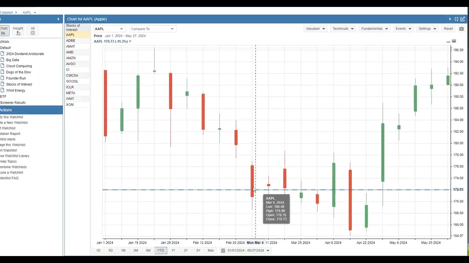Click the Mar 4 candlestick on the chart

tap(252, 181)
